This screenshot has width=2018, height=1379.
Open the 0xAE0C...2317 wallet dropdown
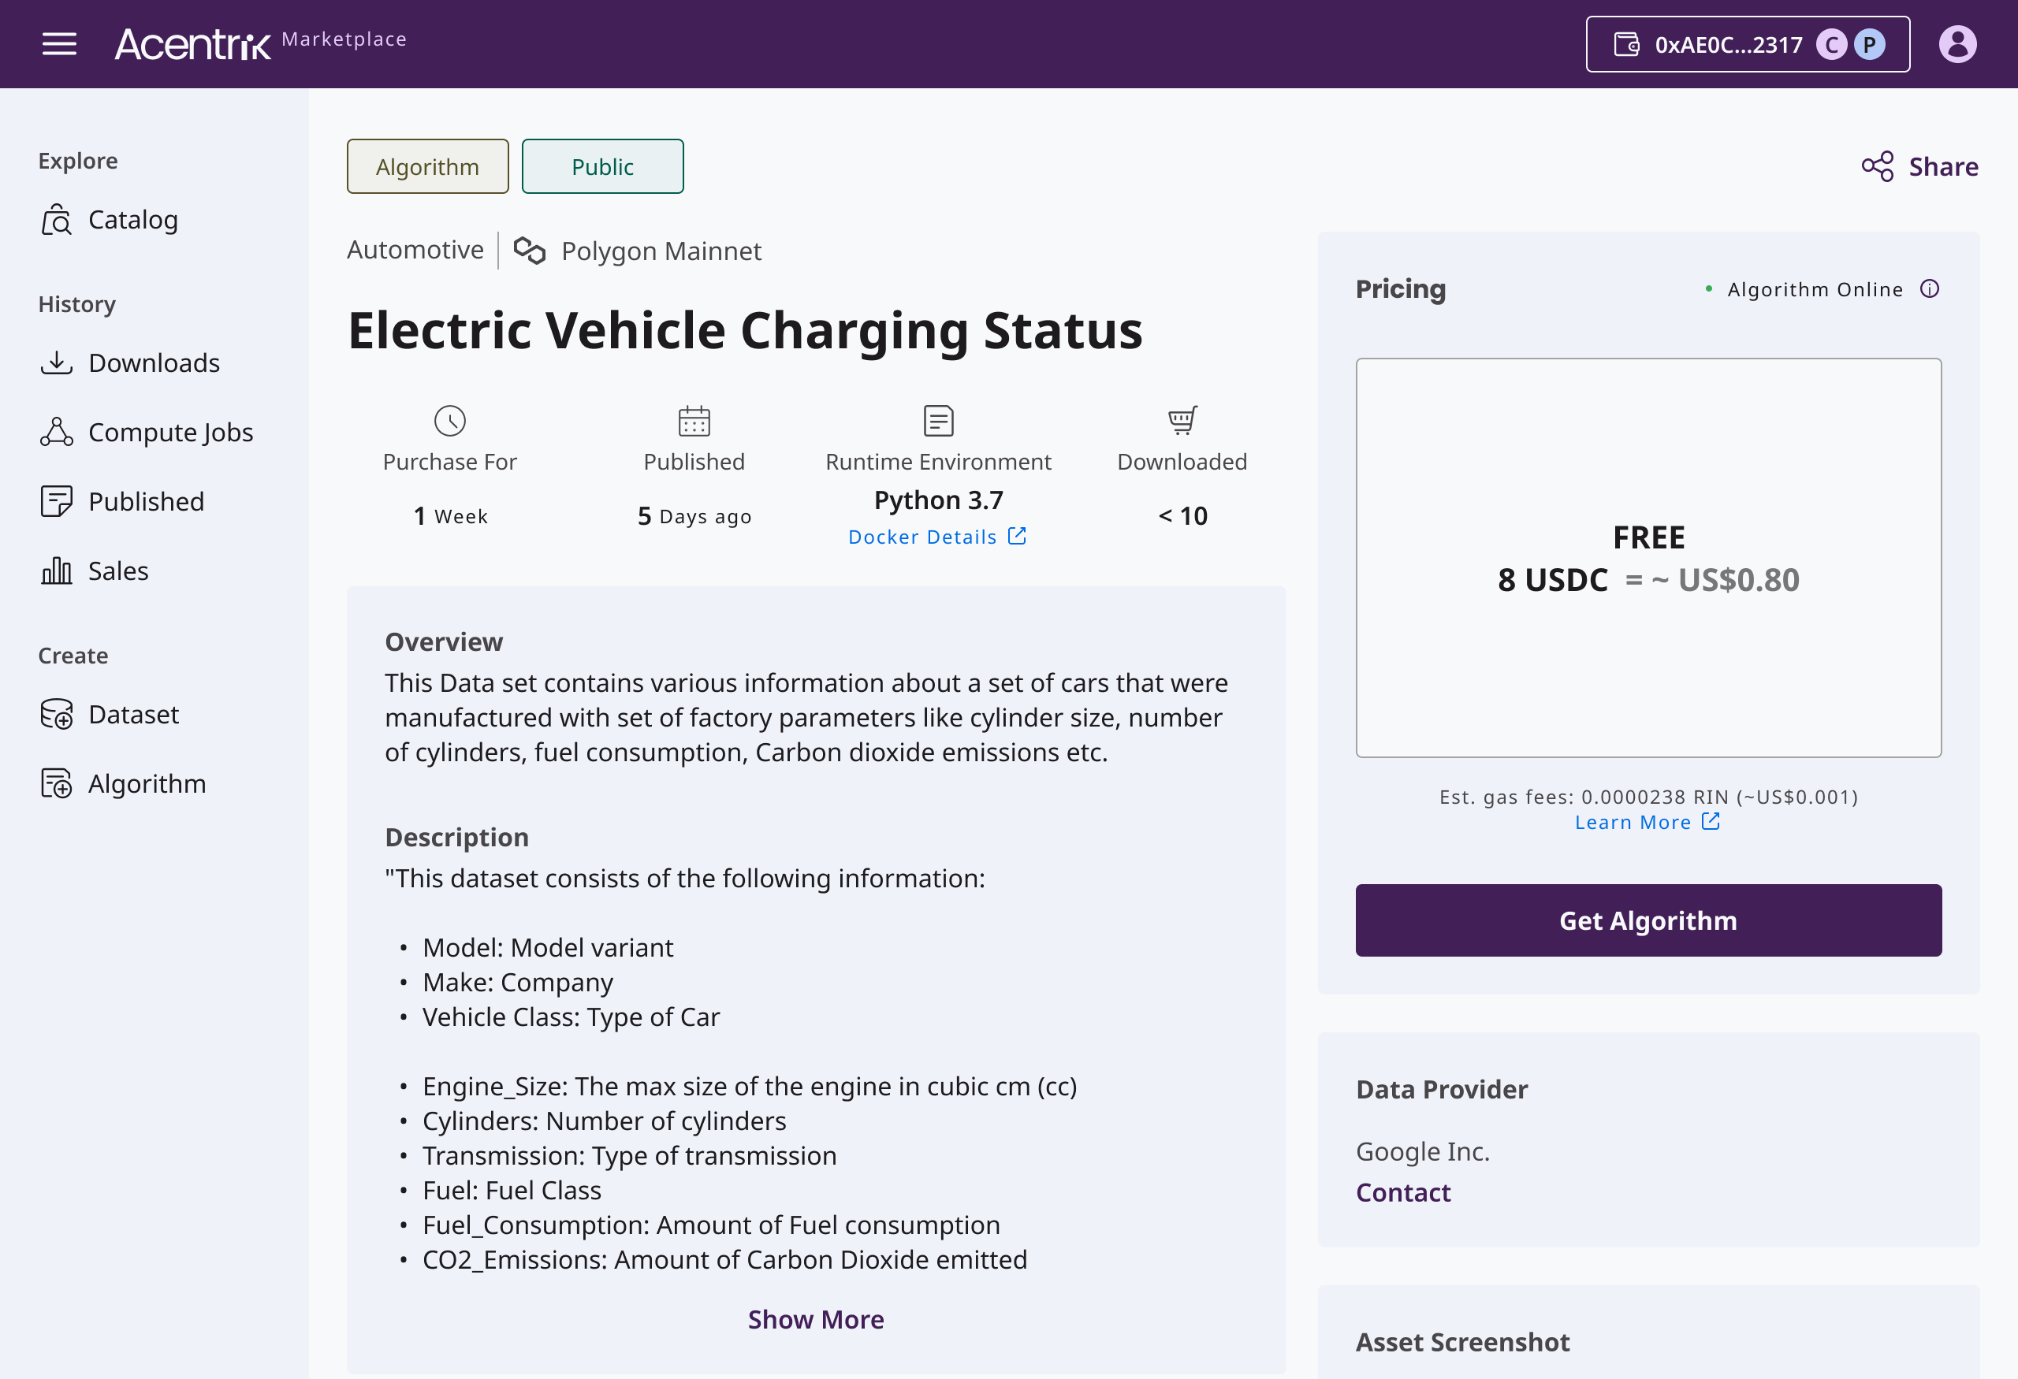pos(1746,44)
